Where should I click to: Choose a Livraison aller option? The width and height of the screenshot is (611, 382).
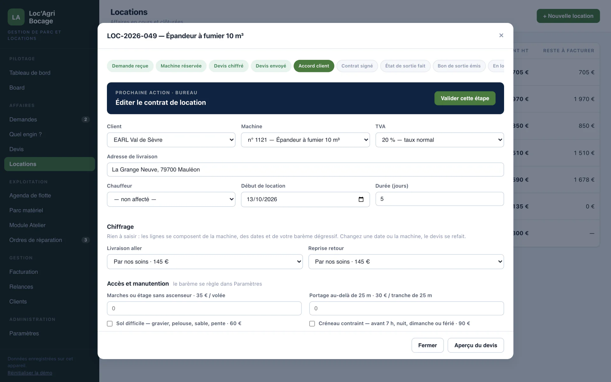coord(205,262)
